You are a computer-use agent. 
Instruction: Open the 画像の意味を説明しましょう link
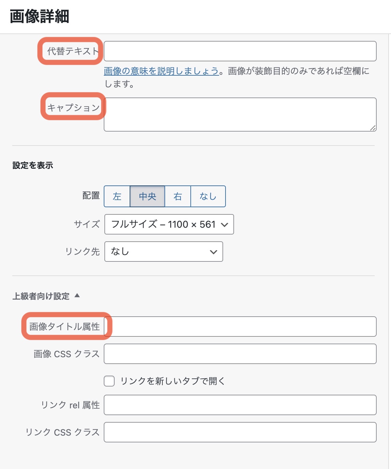(161, 71)
